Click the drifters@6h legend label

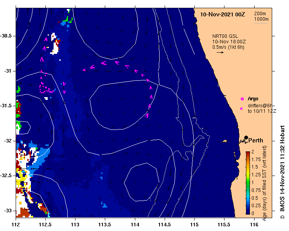click(260, 106)
